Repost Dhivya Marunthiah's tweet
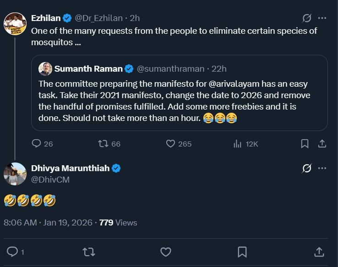The image size is (338, 267). [89, 251]
